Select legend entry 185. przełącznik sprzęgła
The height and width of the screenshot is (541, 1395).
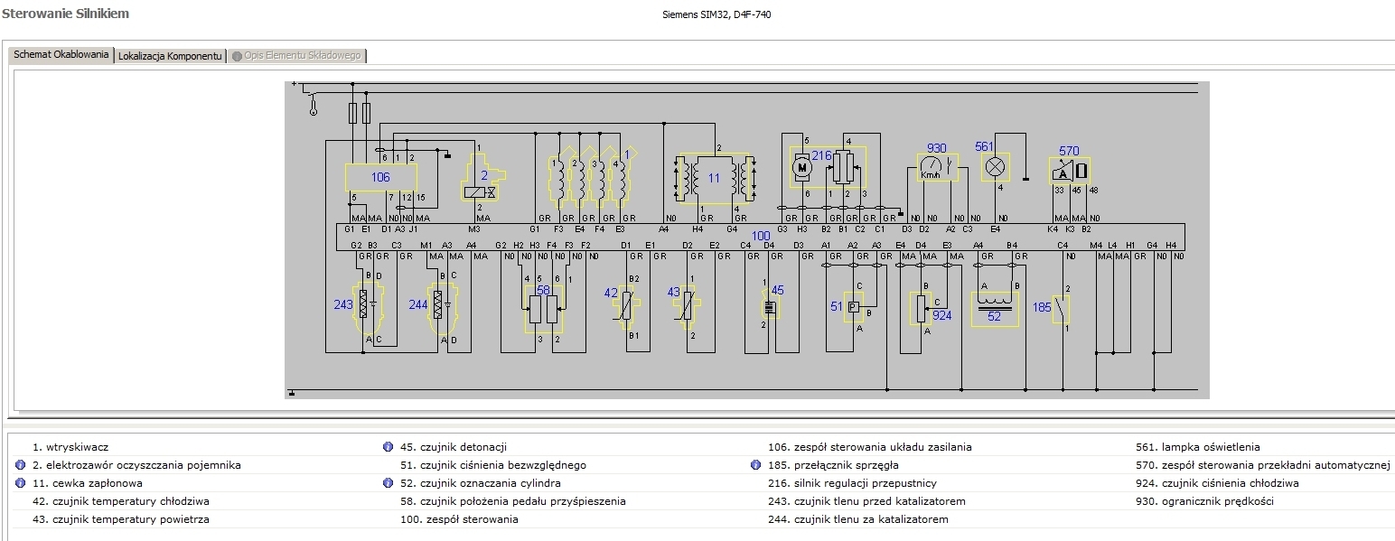[833, 465]
